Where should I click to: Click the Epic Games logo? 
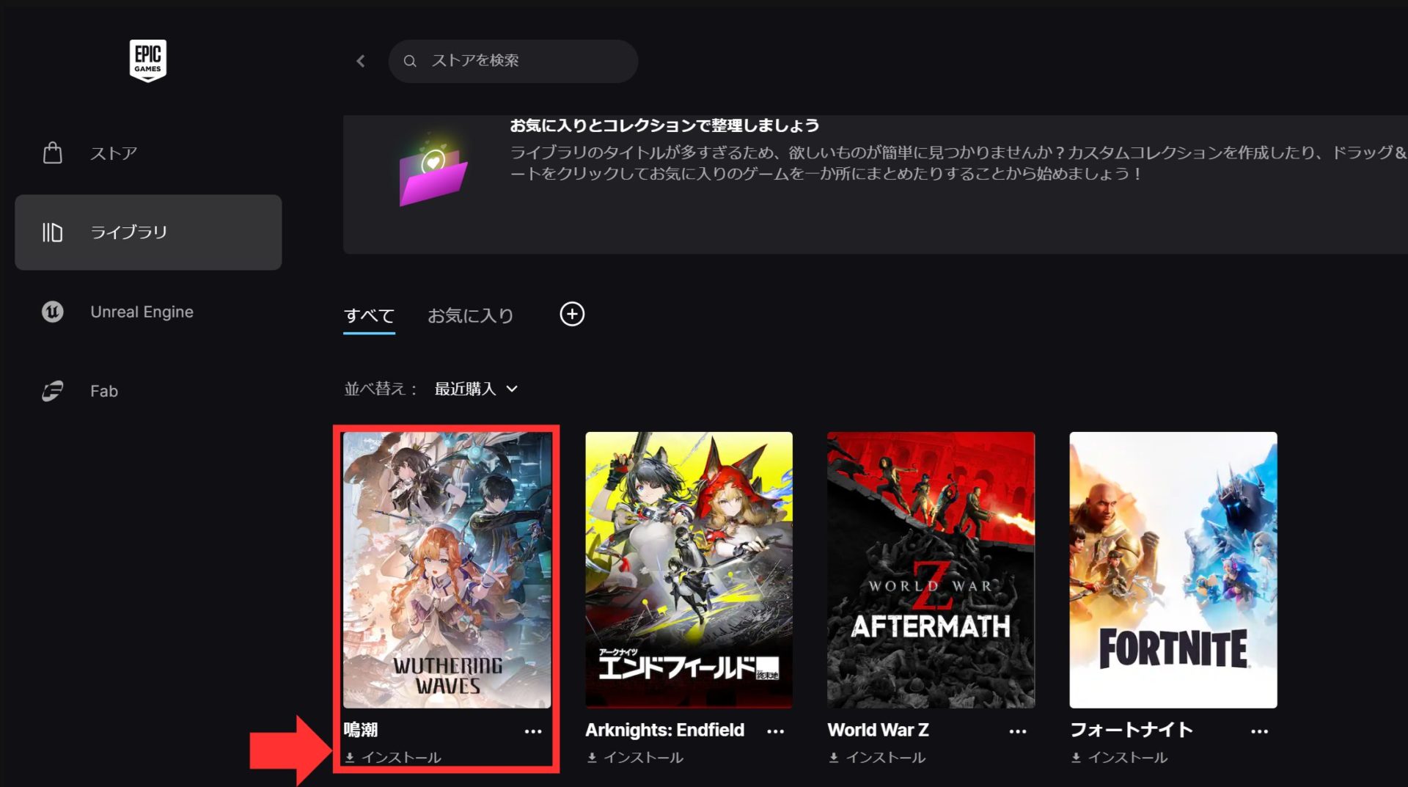click(147, 60)
